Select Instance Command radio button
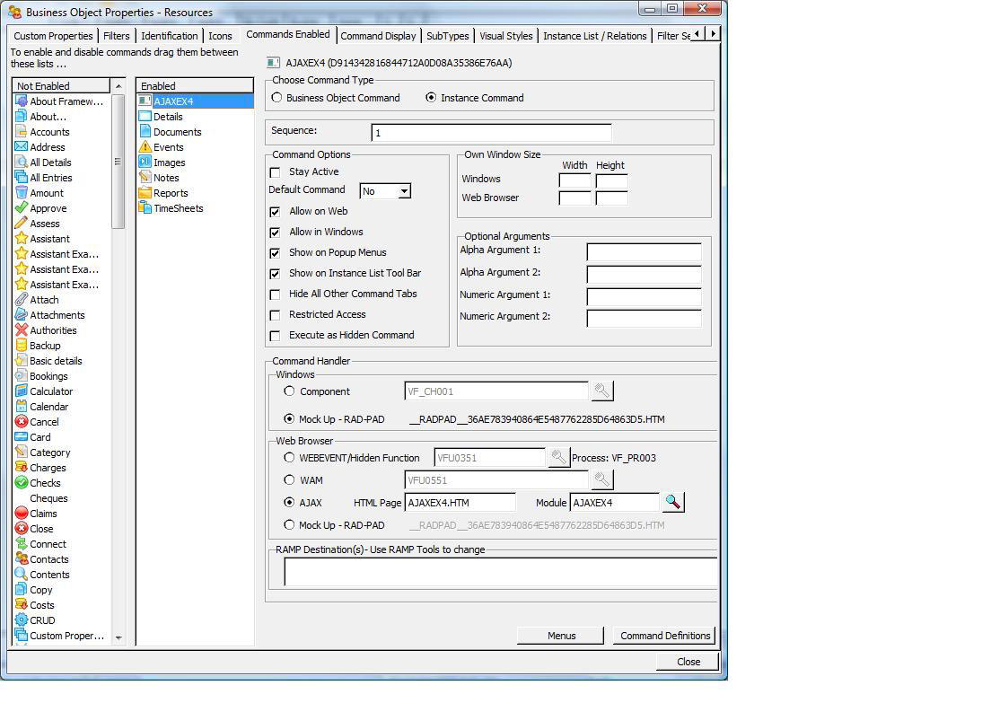Image resolution: width=991 pixels, height=703 pixels. pyautogui.click(x=431, y=97)
